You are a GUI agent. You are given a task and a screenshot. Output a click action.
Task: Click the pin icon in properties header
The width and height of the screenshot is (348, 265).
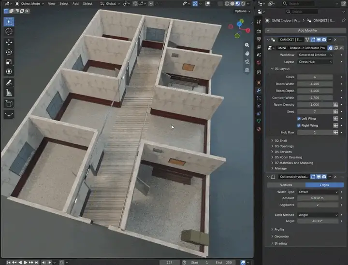click(x=344, y=20)
